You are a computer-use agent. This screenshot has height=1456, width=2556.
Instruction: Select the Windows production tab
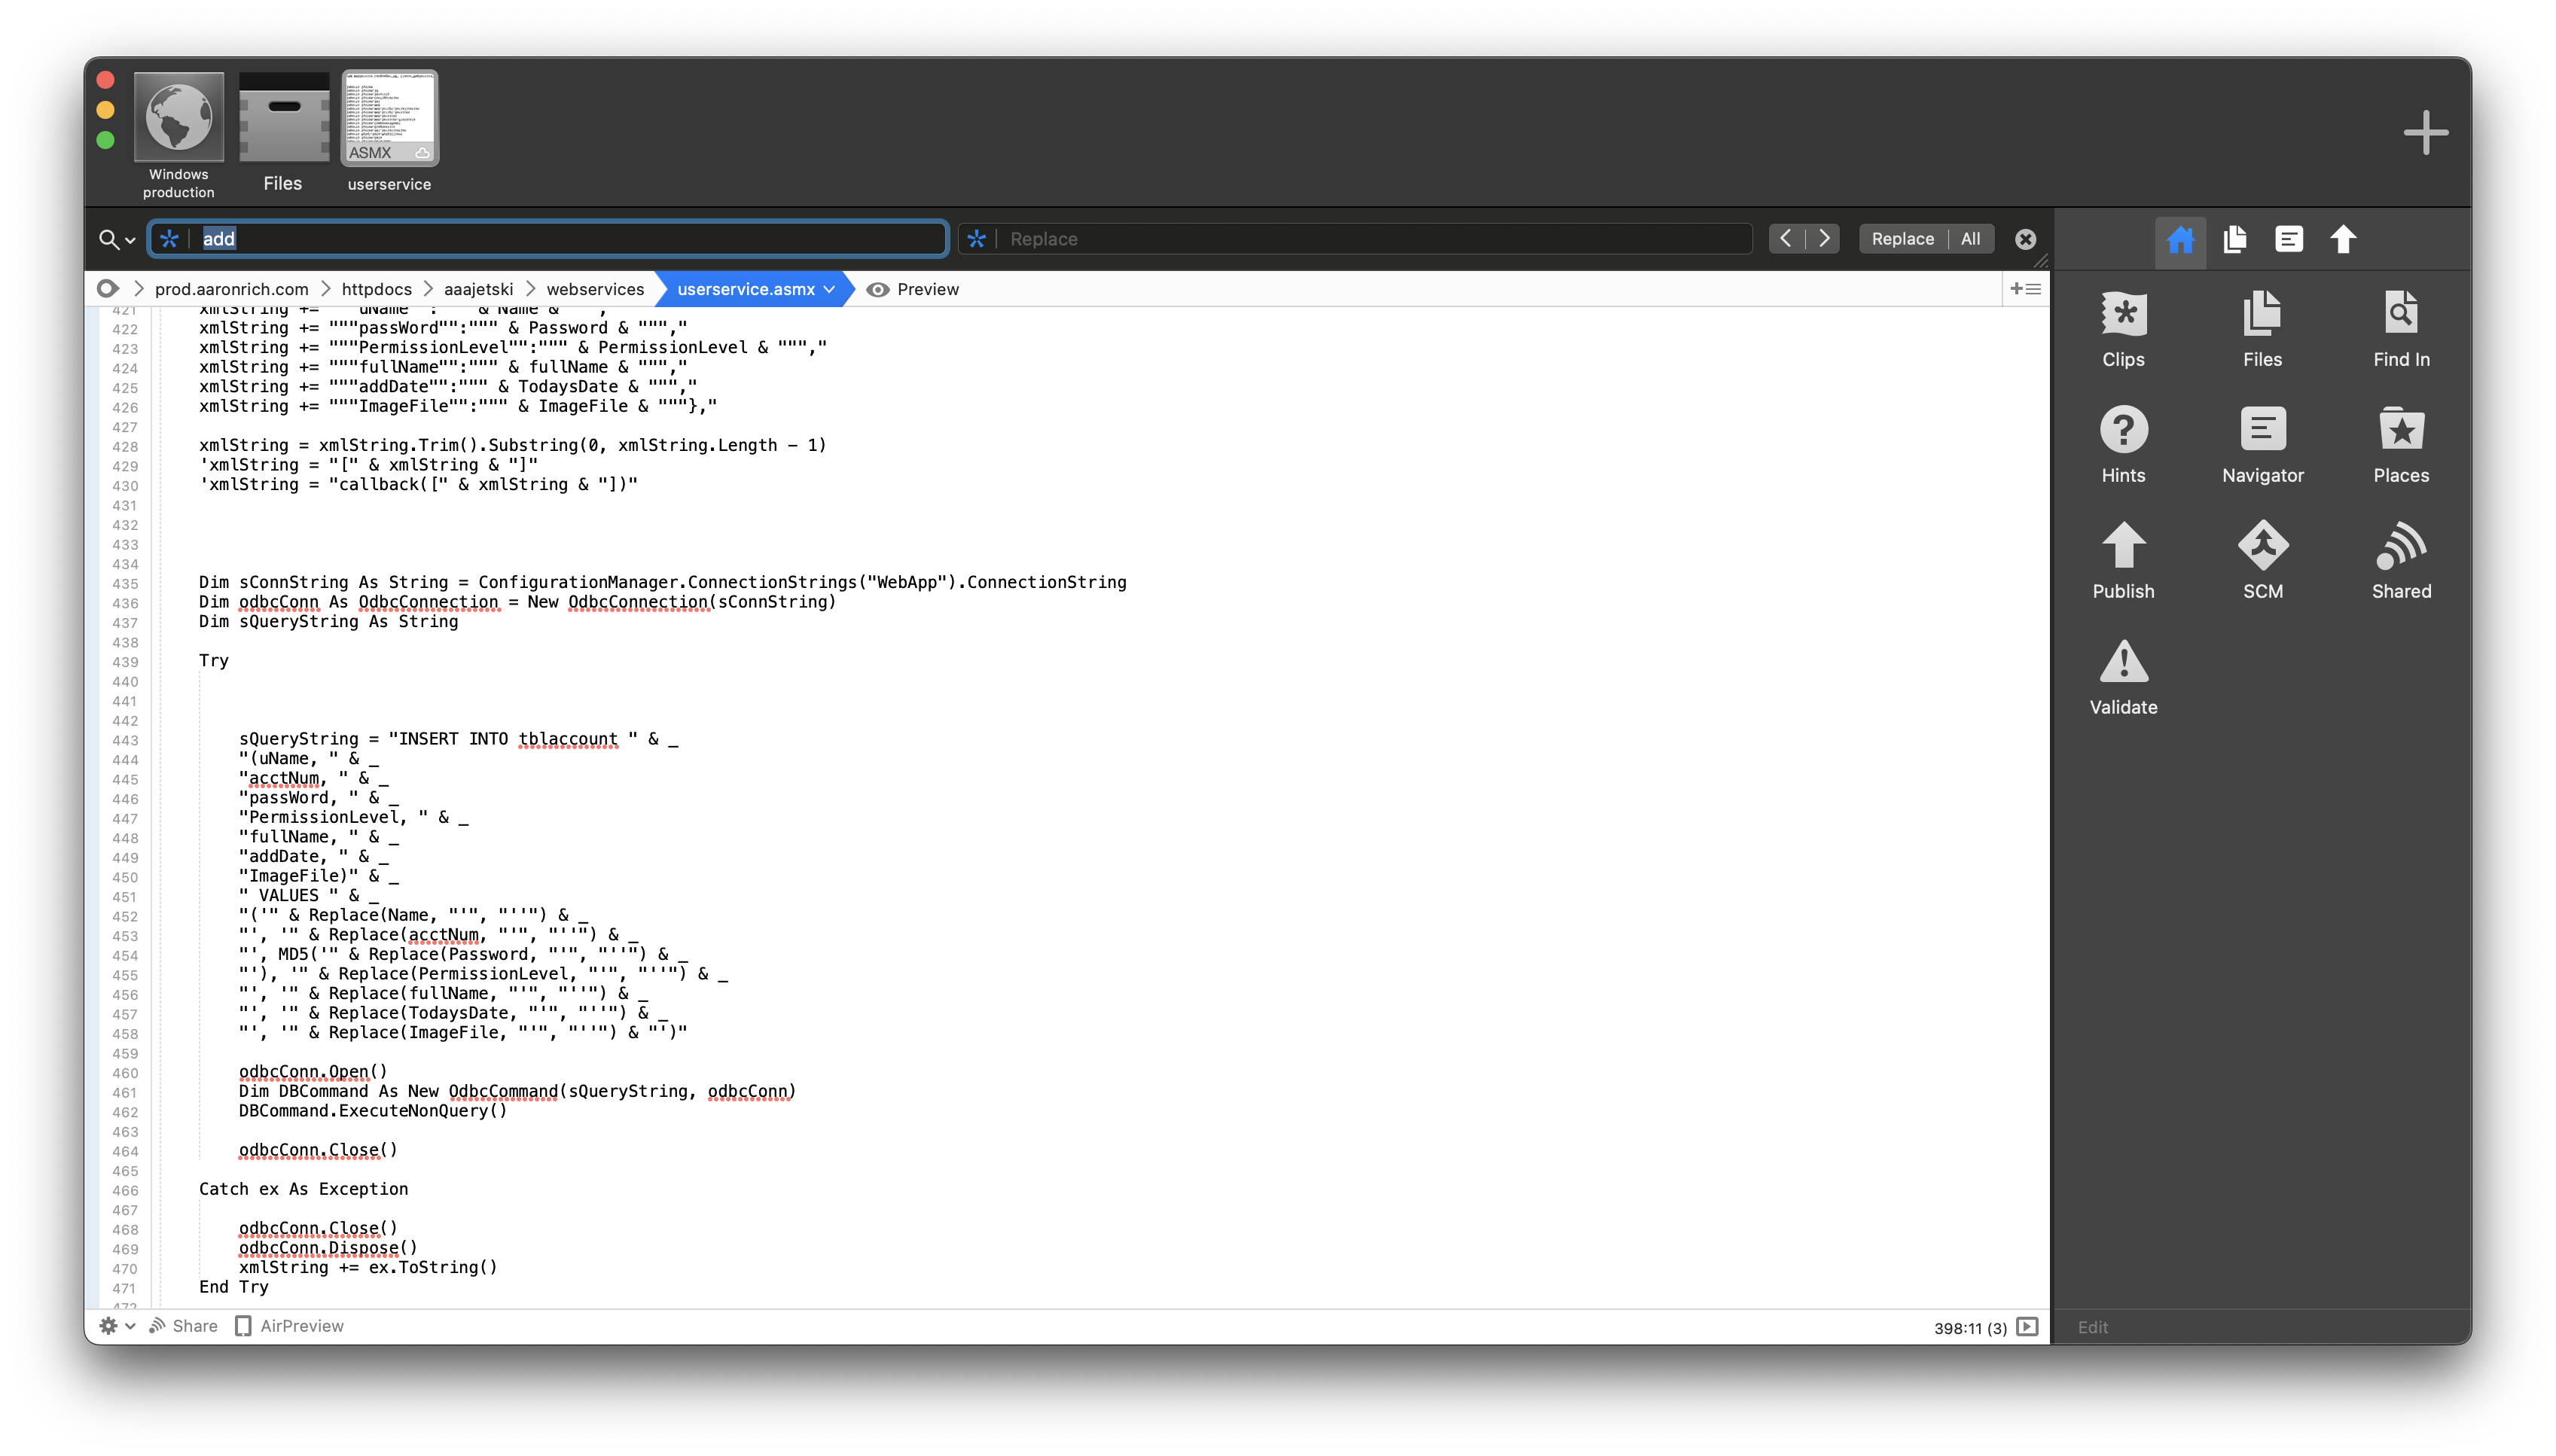pyautogui.click(x=179, y=131)
